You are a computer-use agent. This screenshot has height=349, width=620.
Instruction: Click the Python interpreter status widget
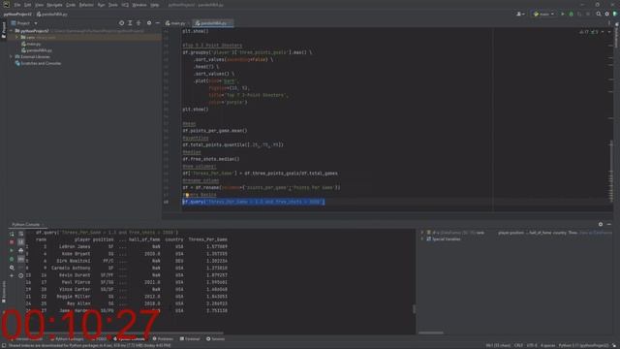[583, 346]
